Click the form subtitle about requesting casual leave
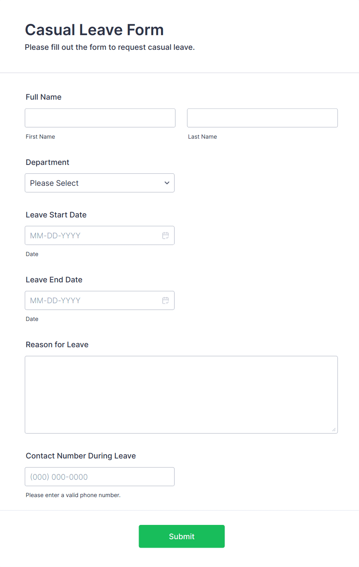Viewport: 359px width, 567px height. pos(110,47)
